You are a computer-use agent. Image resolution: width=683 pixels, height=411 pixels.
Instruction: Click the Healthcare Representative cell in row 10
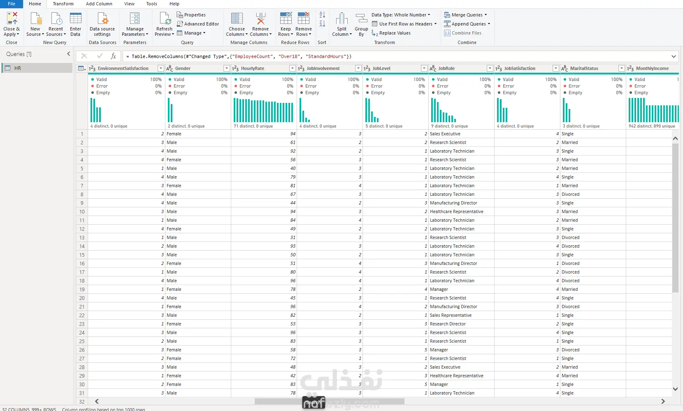pos(461,211)
